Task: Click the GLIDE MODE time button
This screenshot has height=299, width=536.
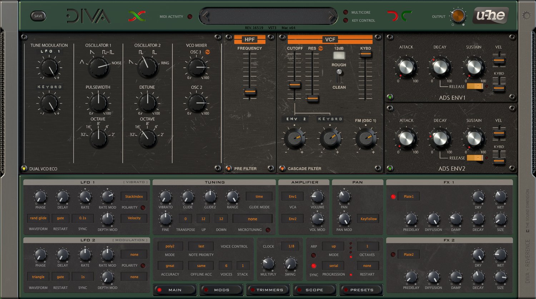Action: [x=259, y=196]
